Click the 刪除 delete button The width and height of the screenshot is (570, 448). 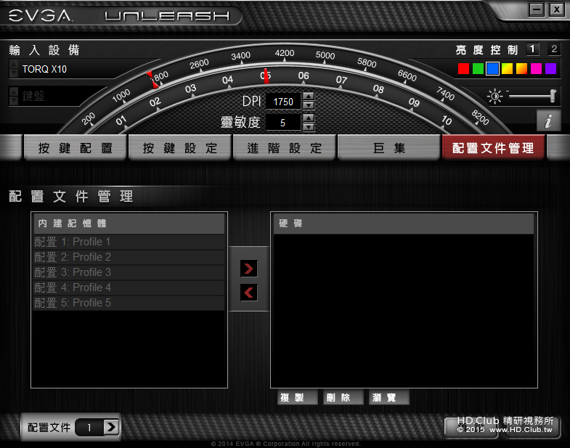pyautogui.click(x=343, y=397)
